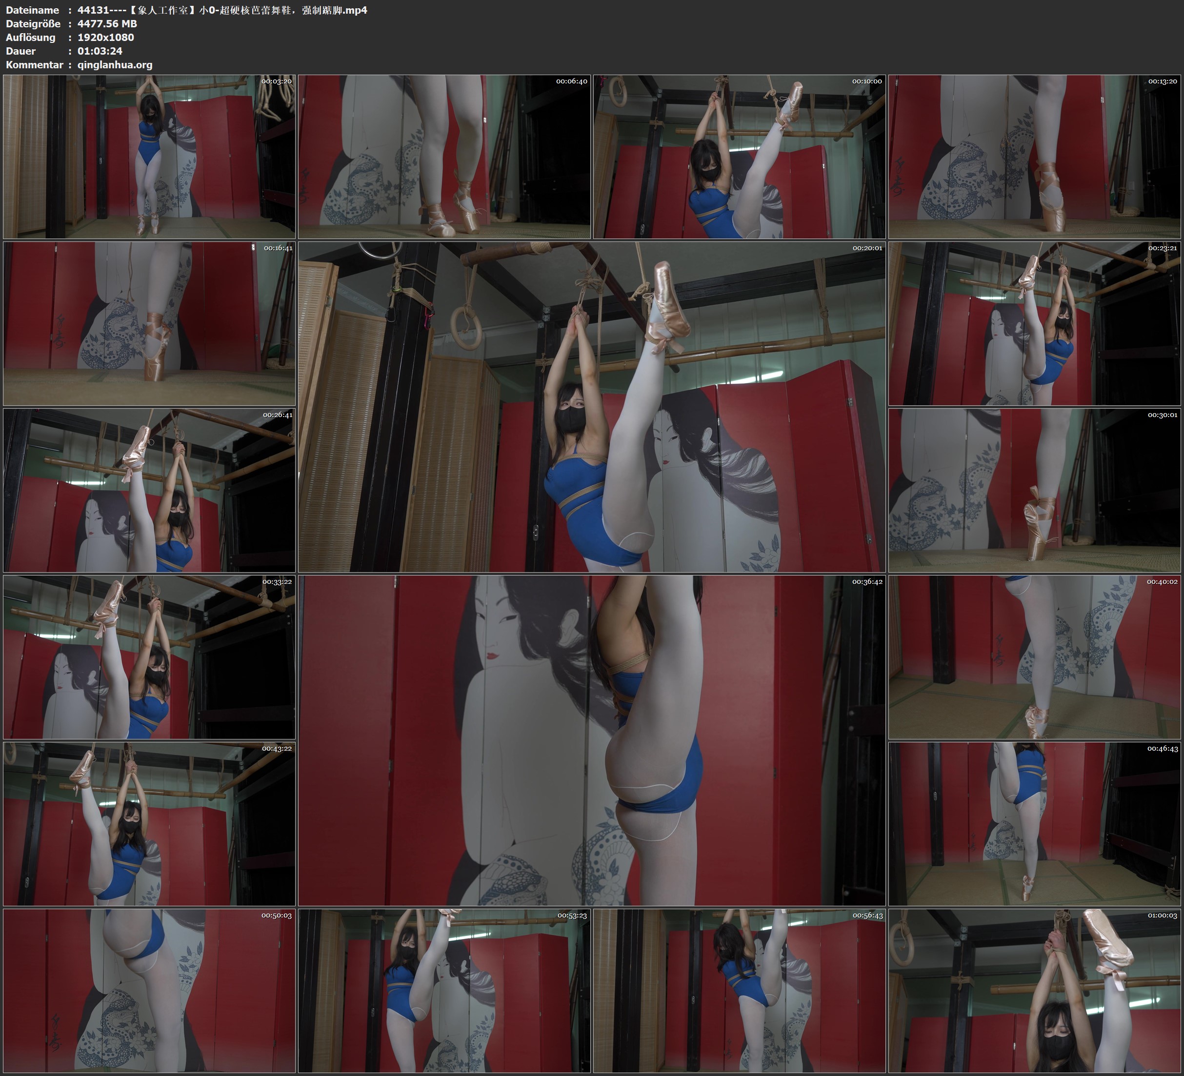Screen dimensions: 1184x1076
Task: Click the 00:13:20 frame
Action: pos(1035,156)
